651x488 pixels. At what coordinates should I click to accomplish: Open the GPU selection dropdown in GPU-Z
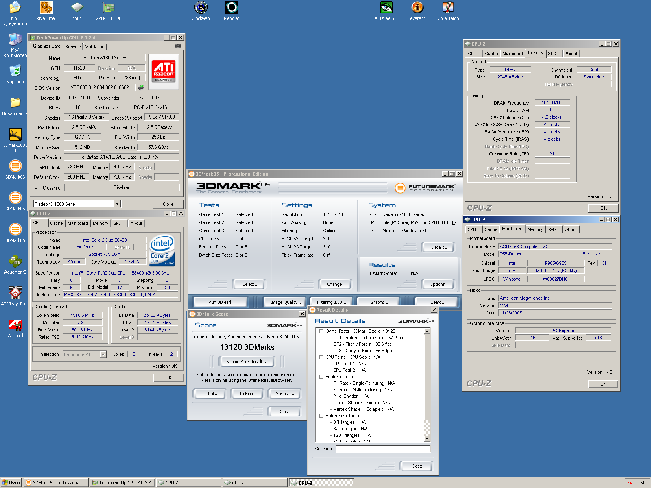(x=118, y=204)
